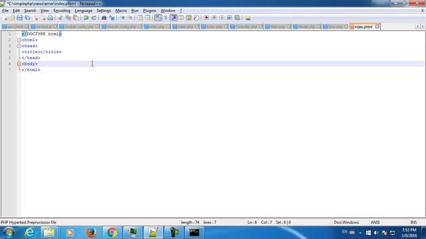Create a new document from the toolbar

(5, 18)
